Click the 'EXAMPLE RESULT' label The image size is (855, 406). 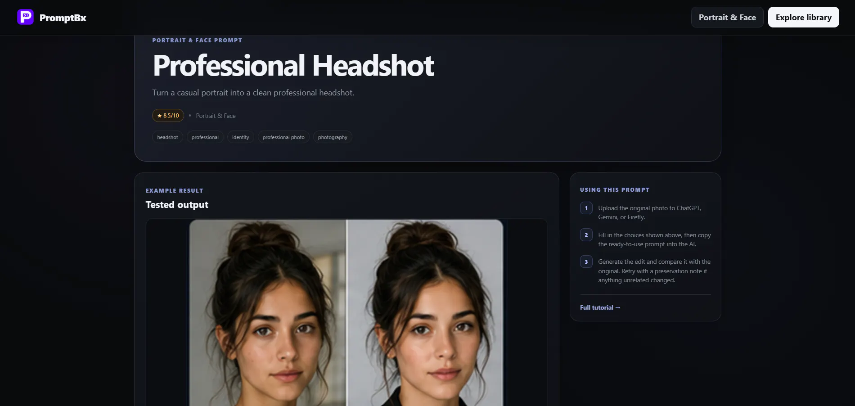174,191
